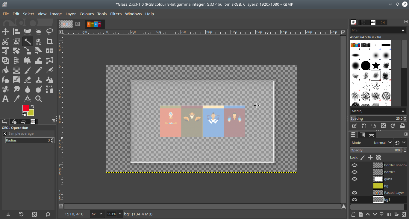Open the brush tag Media dropdown
This screenshot has height=219, width=409.
pyautogui.click(x=378, y=111)
